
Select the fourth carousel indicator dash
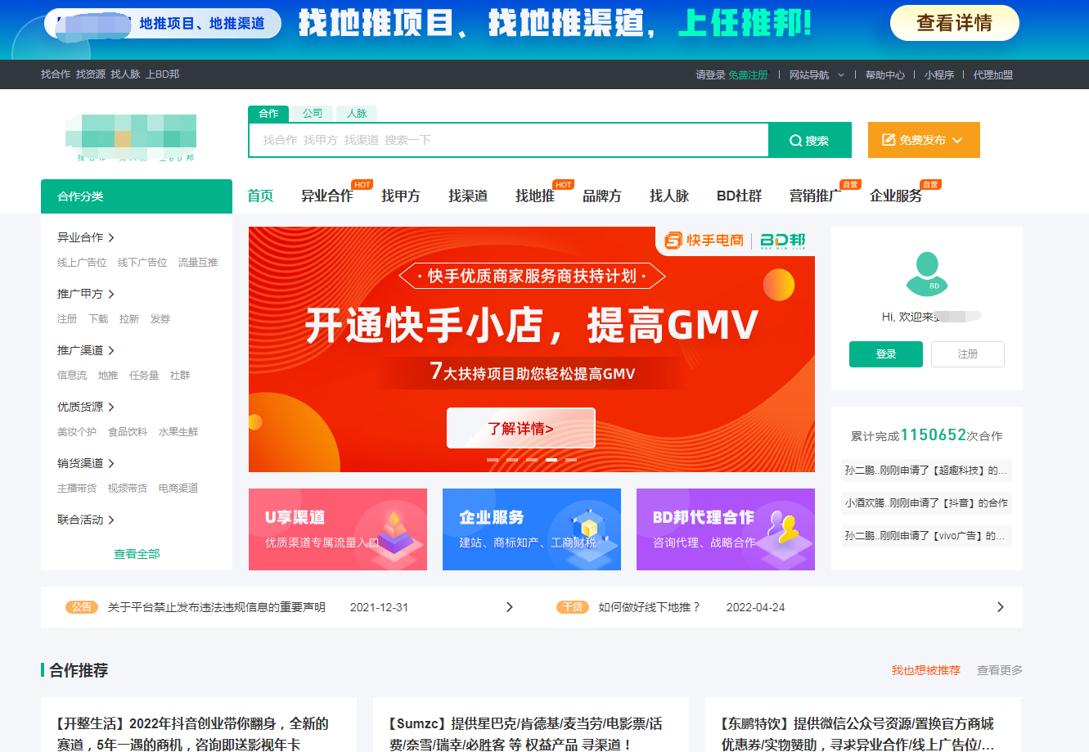551,460
